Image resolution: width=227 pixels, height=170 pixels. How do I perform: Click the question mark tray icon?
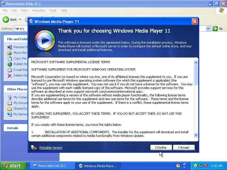tap(178, 166)
